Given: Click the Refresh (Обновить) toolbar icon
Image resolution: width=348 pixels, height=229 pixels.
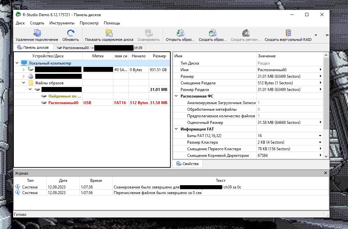Looking at the screenshot, I should pyautogui.click(x=71, y=33).
